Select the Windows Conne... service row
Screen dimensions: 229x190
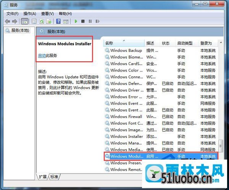(161, 77)
